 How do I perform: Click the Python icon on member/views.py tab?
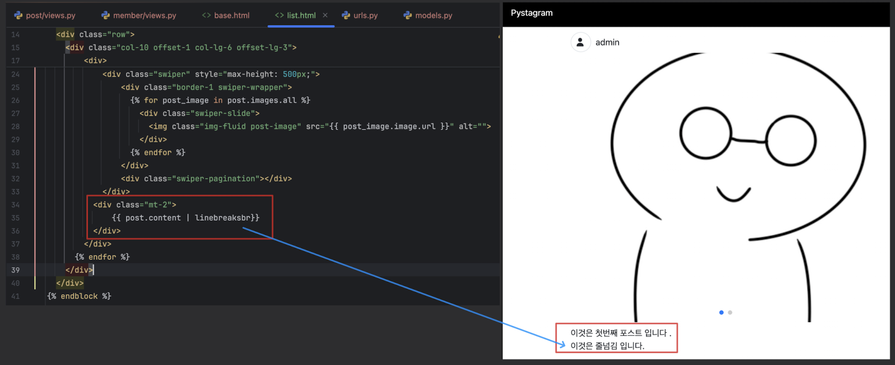pyautogui.click(x=106, y=15)
